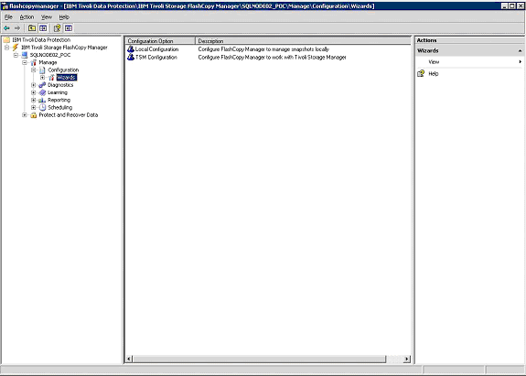This screenshot has width=526, height=376.
Task: Collapse the IBM Tivoli Storage FlashCopy Manager node
Action: [6, 48]
